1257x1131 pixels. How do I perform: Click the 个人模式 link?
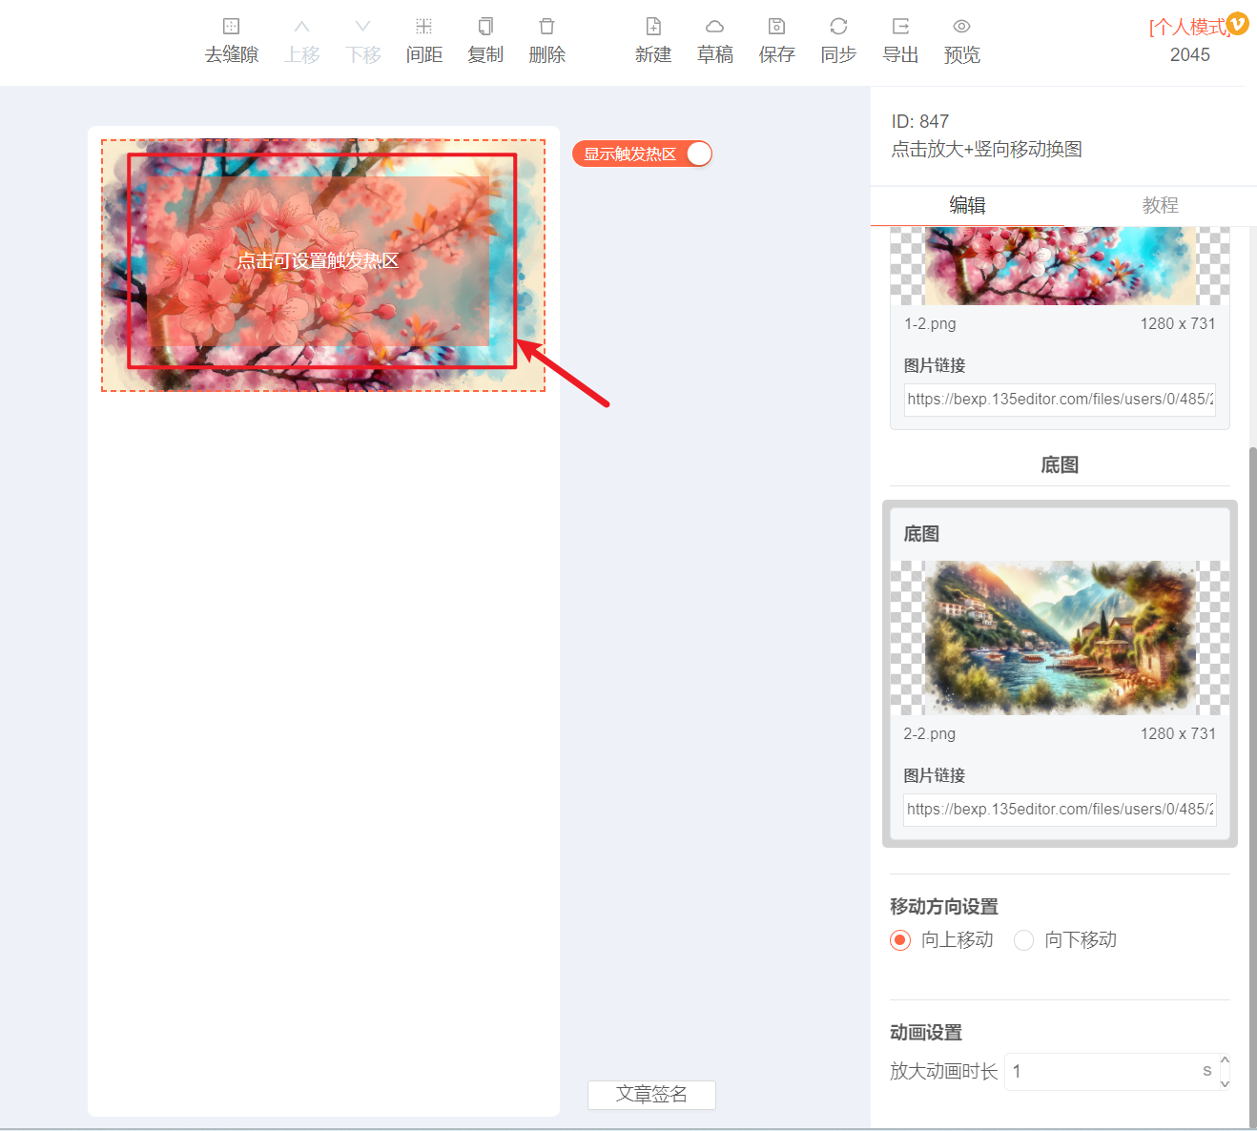pyautogui.click(x=1187, y=28)
